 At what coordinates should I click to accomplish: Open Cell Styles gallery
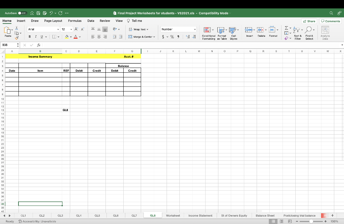233,33
